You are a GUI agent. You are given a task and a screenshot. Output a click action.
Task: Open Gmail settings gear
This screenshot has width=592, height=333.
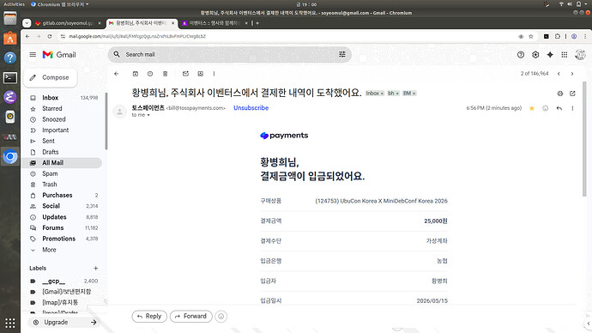[x=535, y=55]
